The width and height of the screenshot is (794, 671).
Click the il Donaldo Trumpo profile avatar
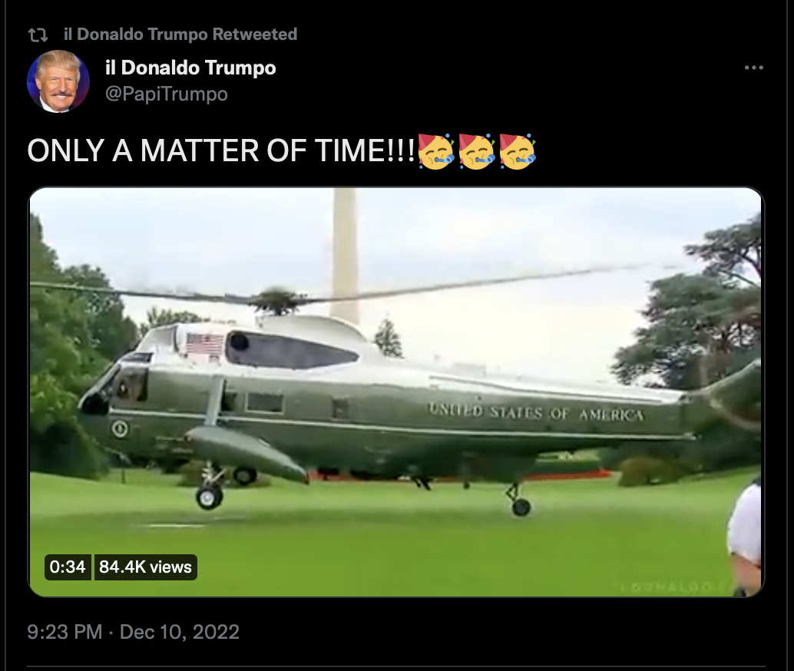pyautogui.click(x=58, y=81)
